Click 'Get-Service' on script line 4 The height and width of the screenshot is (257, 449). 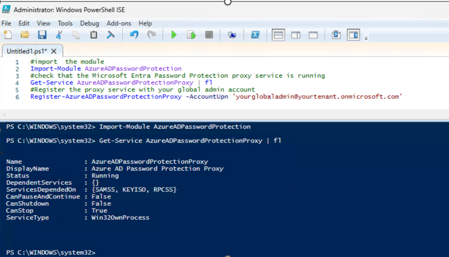52,83
